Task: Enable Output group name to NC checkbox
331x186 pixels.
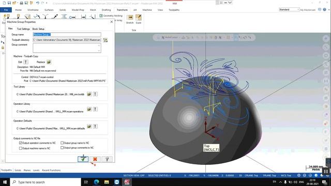Action: [62, 143]
